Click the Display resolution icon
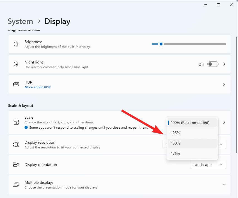Image resolution: width=238 pixels, height=198 pixels. coord(16,145)
